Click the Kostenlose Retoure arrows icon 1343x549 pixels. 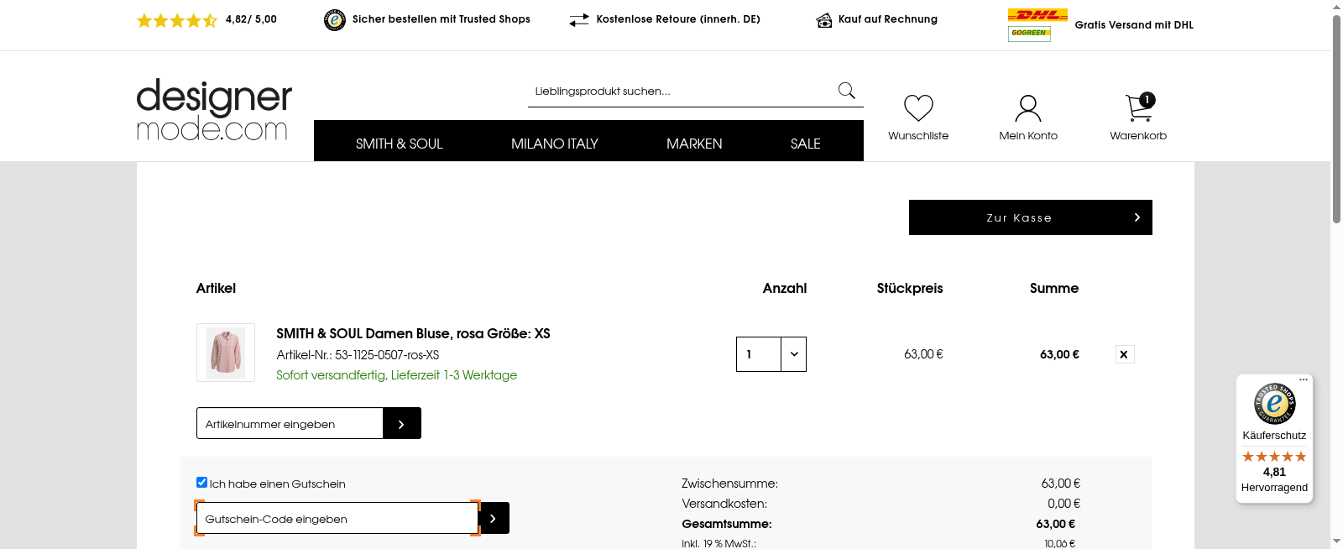578,19
